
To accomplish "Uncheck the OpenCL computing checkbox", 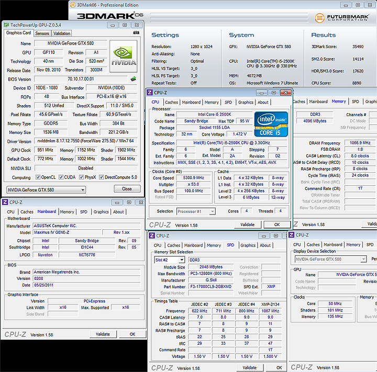I will click(37, 177).
